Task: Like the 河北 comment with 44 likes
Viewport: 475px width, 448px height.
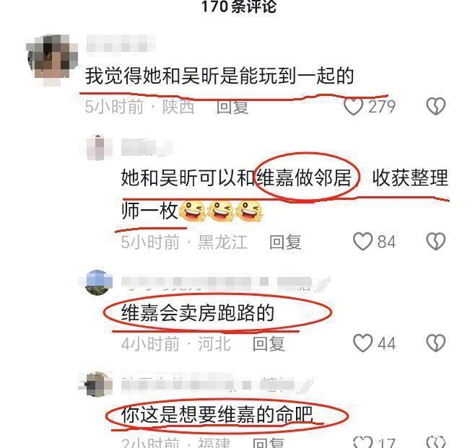Action: coord(362,343)
